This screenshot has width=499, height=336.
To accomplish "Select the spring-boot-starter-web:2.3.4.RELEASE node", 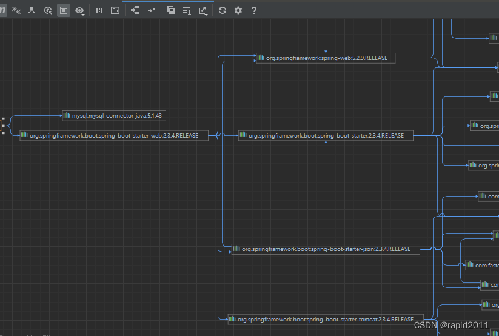I will coord(114,135).
